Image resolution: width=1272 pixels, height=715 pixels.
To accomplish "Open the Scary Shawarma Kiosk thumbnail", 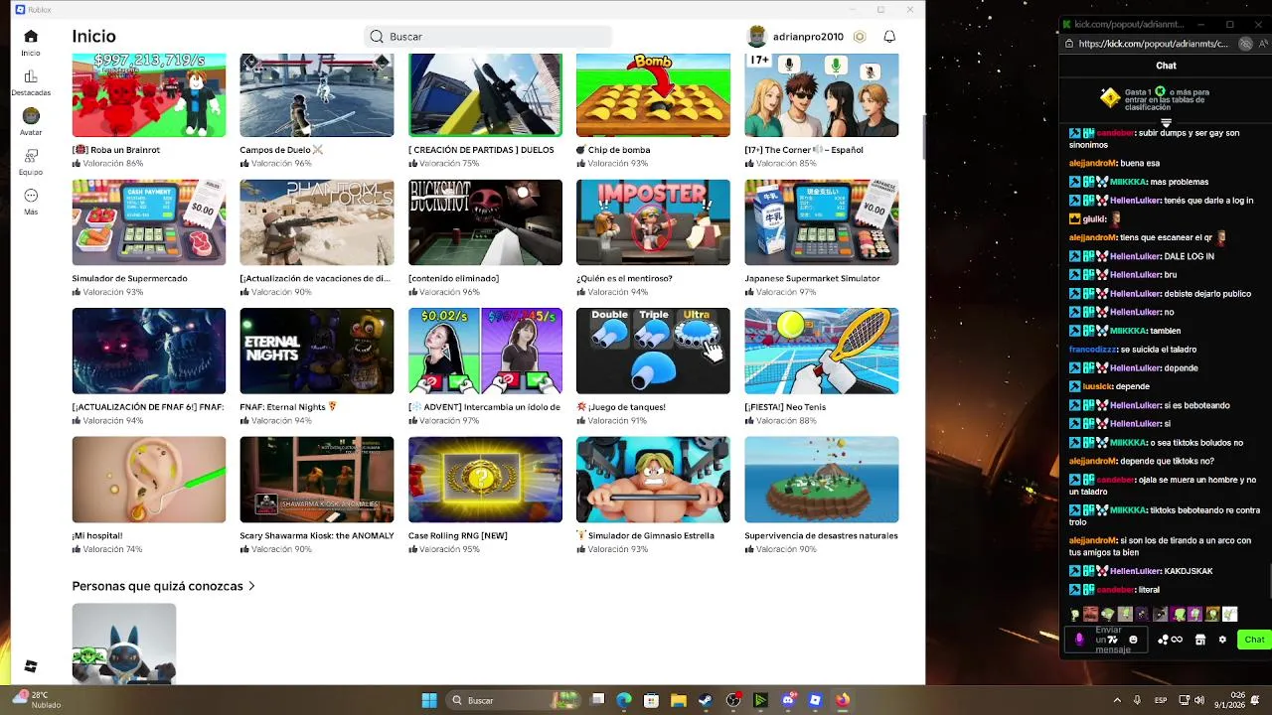I will [x=316, y=480].
